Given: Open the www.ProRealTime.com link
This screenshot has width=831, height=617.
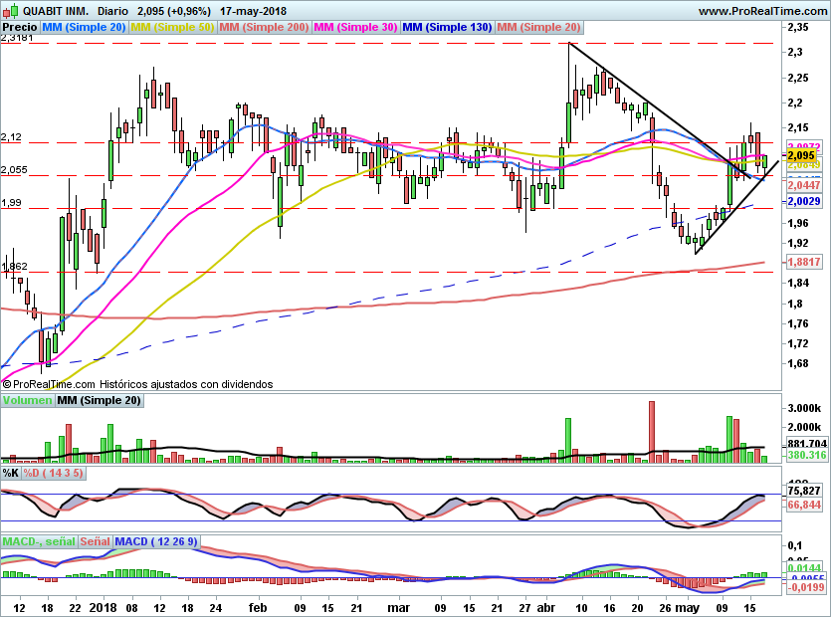Looking at the screenshot, I should (762, 11).
